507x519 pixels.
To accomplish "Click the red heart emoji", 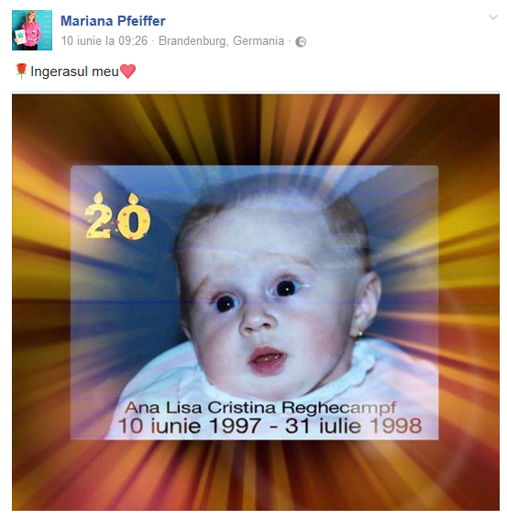I will pos(127,72).
